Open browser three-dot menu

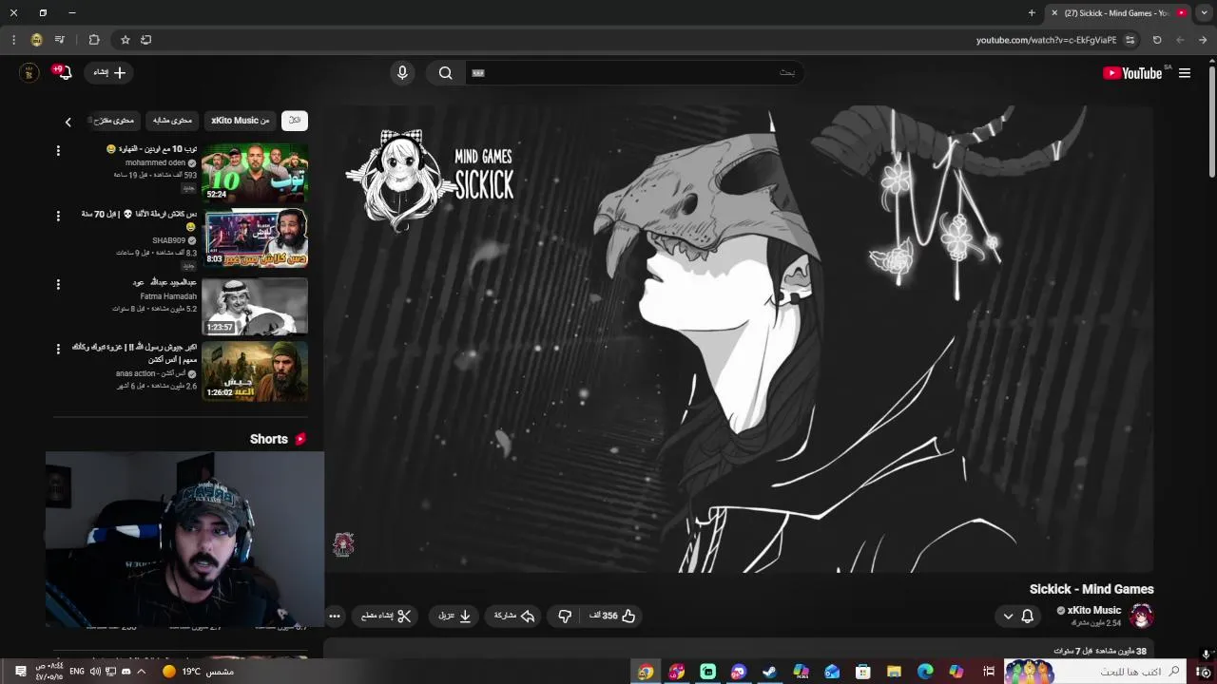(13, 40)
